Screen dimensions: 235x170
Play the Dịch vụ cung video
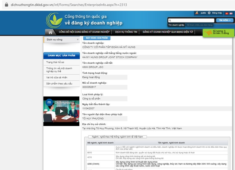click(61, 111)
